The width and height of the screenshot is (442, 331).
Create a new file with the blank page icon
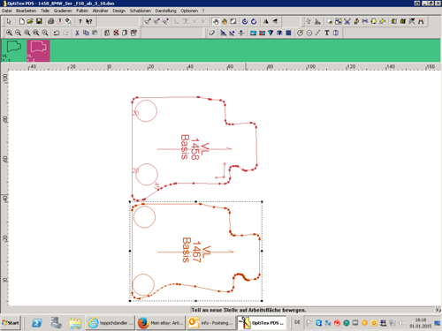point(21,21)
